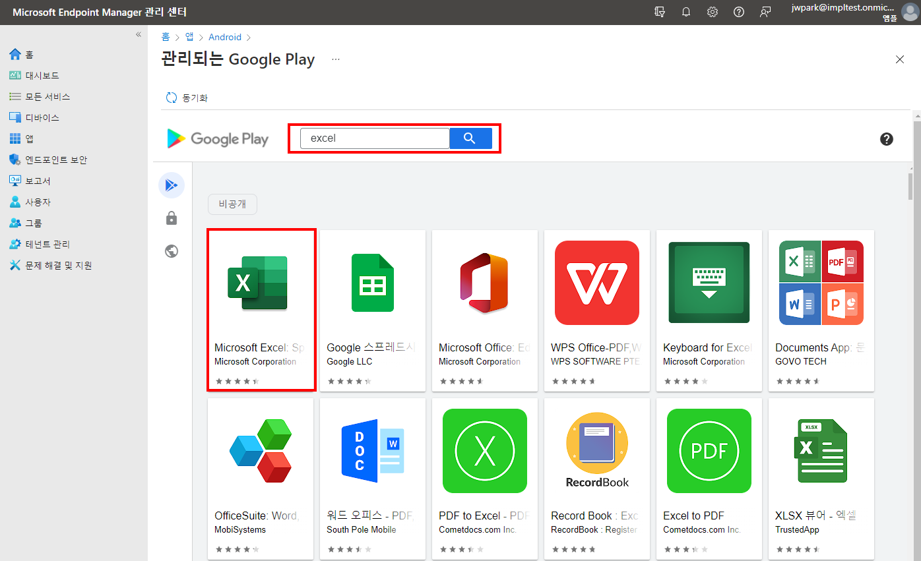Click the 앱 breadcrumb link

189,37
